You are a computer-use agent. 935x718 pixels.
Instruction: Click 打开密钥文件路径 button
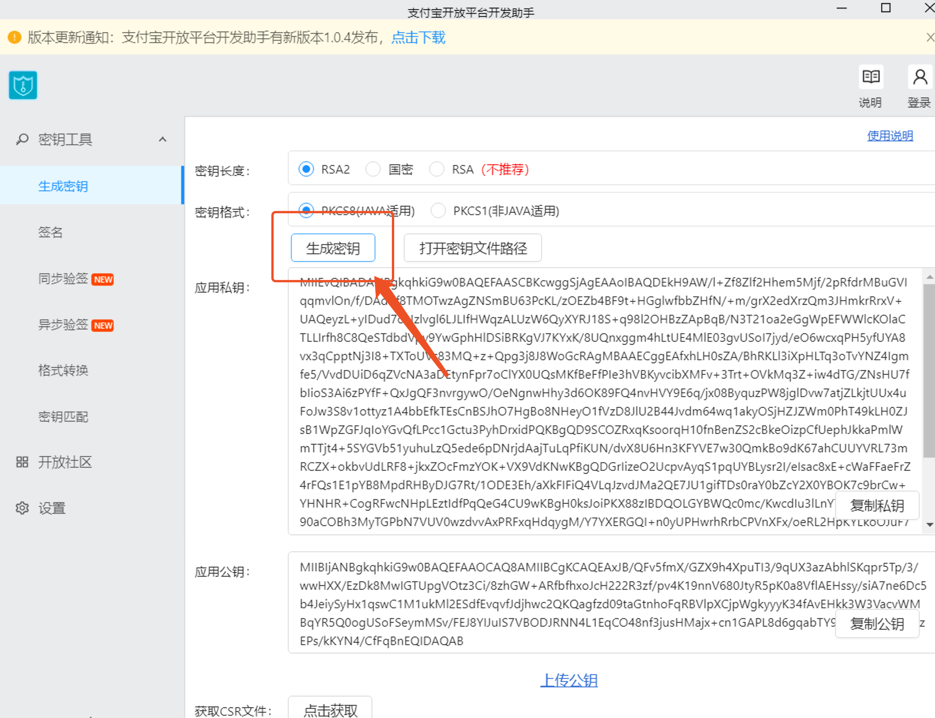[473, 248]
